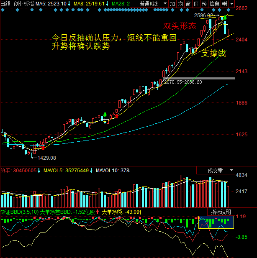Click the red buy arrow near 1429.08 low

[43, 148]
